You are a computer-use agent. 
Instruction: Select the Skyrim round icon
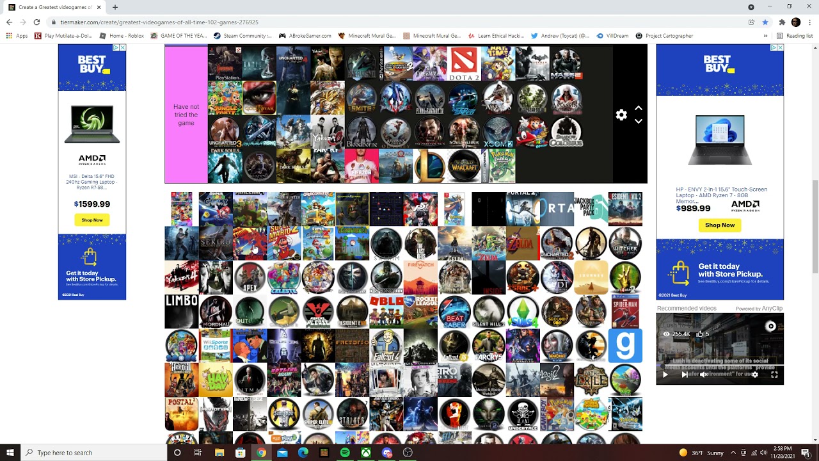point(386,243)
